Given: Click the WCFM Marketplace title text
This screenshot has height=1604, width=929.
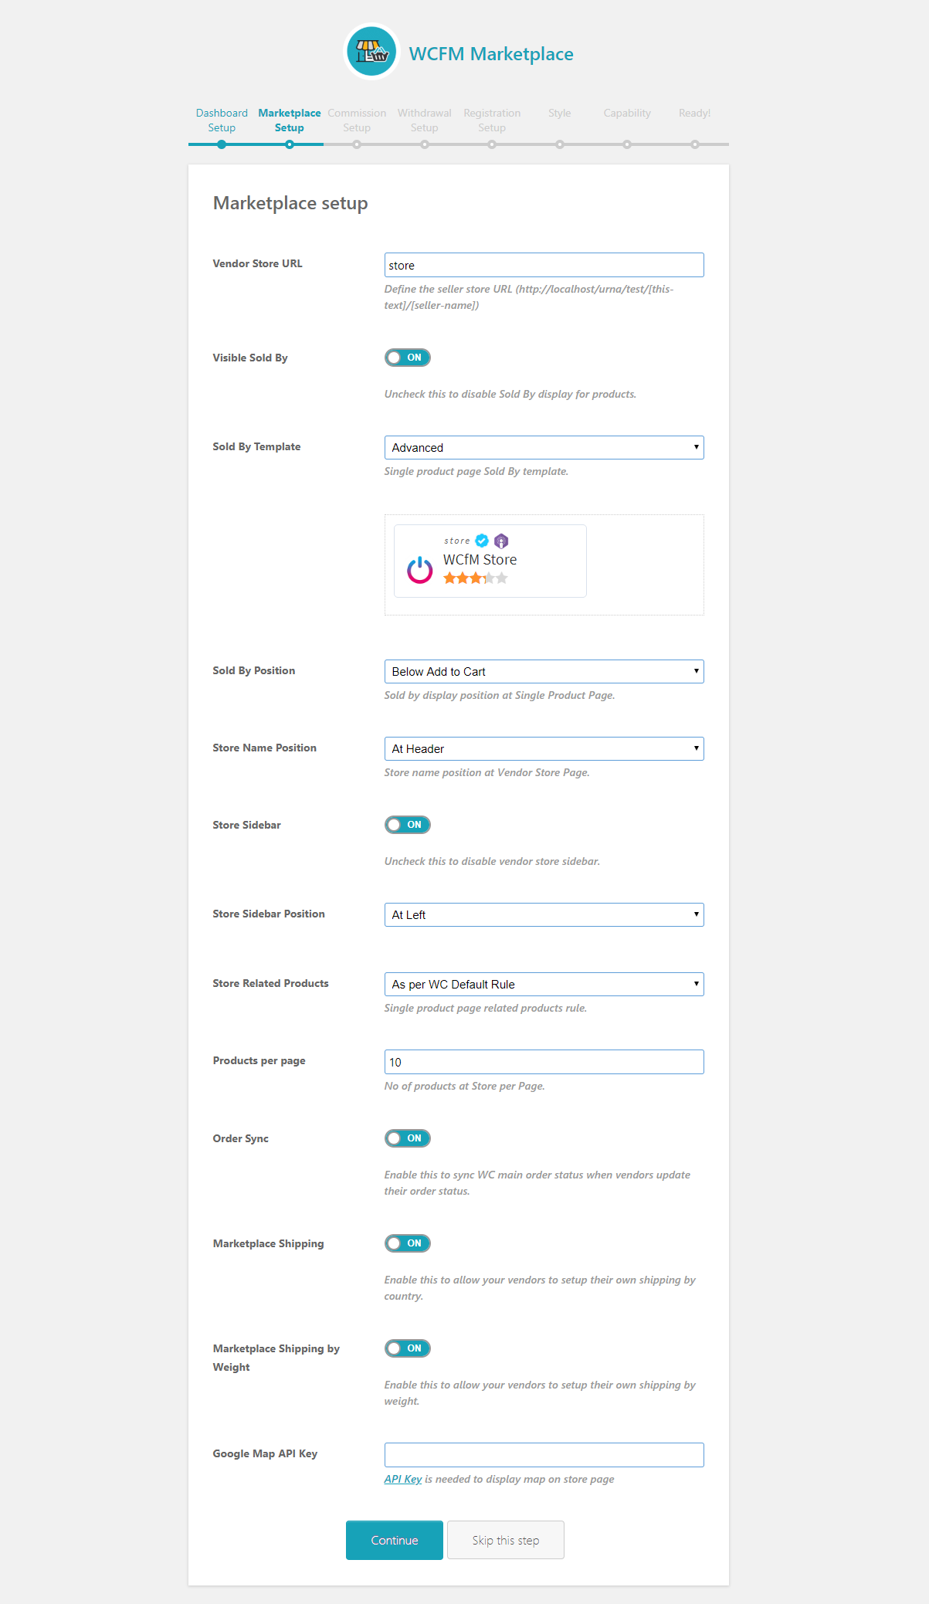Looking at the screenshot, I should (x=491, y=54).
